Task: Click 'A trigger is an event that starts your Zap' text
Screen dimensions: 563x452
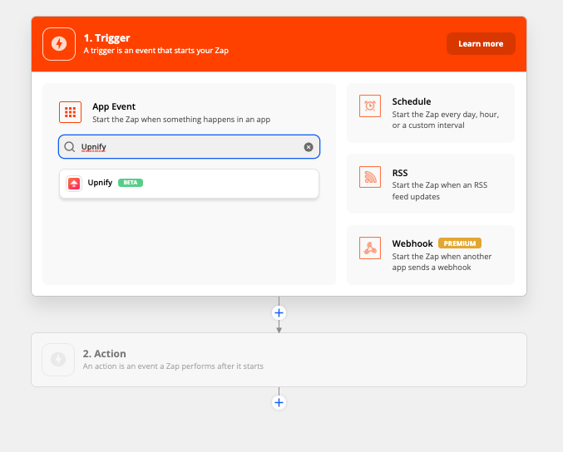Action: point(156,51)
